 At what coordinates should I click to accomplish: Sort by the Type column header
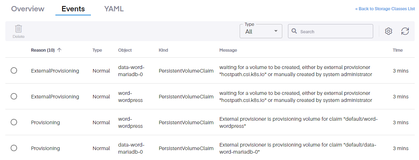[x=97, y=50]
